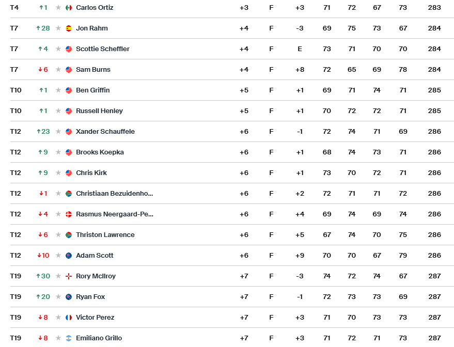Toggle favorite star for Rory McIlroy
The image size is (454, 347).
click(x=58, y=276)
